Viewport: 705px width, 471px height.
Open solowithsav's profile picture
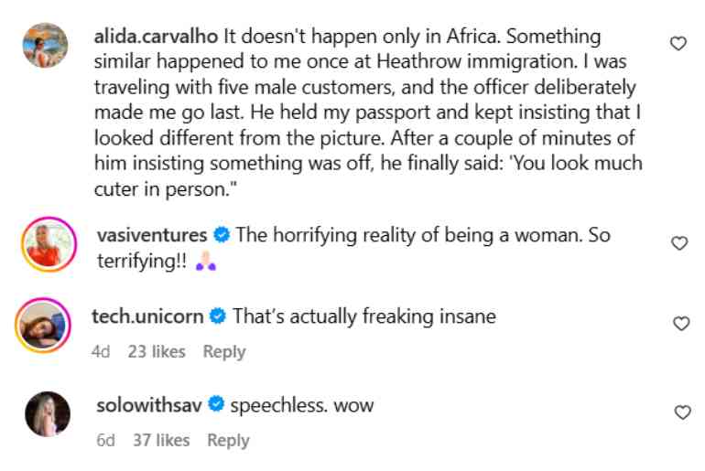tap(46, 413)
